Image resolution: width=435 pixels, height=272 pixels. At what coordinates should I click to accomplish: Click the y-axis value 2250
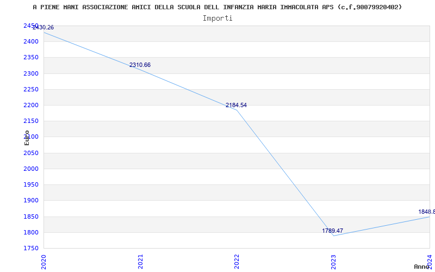(x=31, y=89)
